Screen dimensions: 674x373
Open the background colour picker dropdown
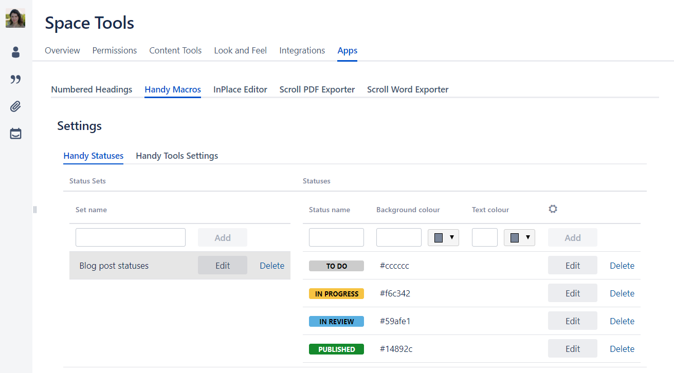click(443, 237)
